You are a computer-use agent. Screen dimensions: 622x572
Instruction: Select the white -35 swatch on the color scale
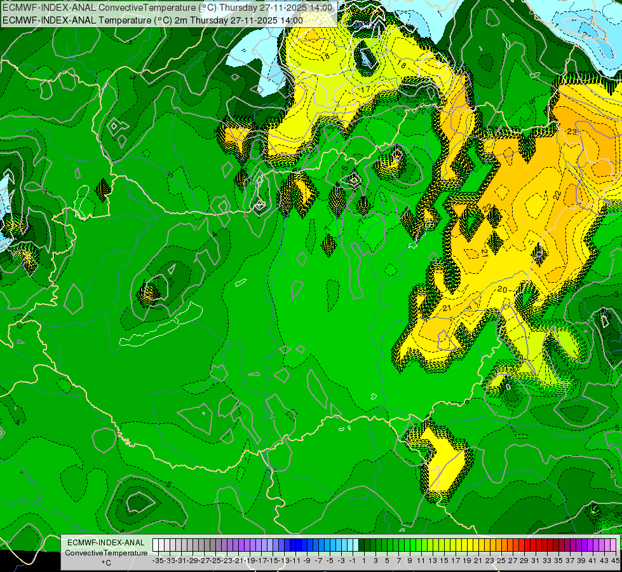coord(156,545)
